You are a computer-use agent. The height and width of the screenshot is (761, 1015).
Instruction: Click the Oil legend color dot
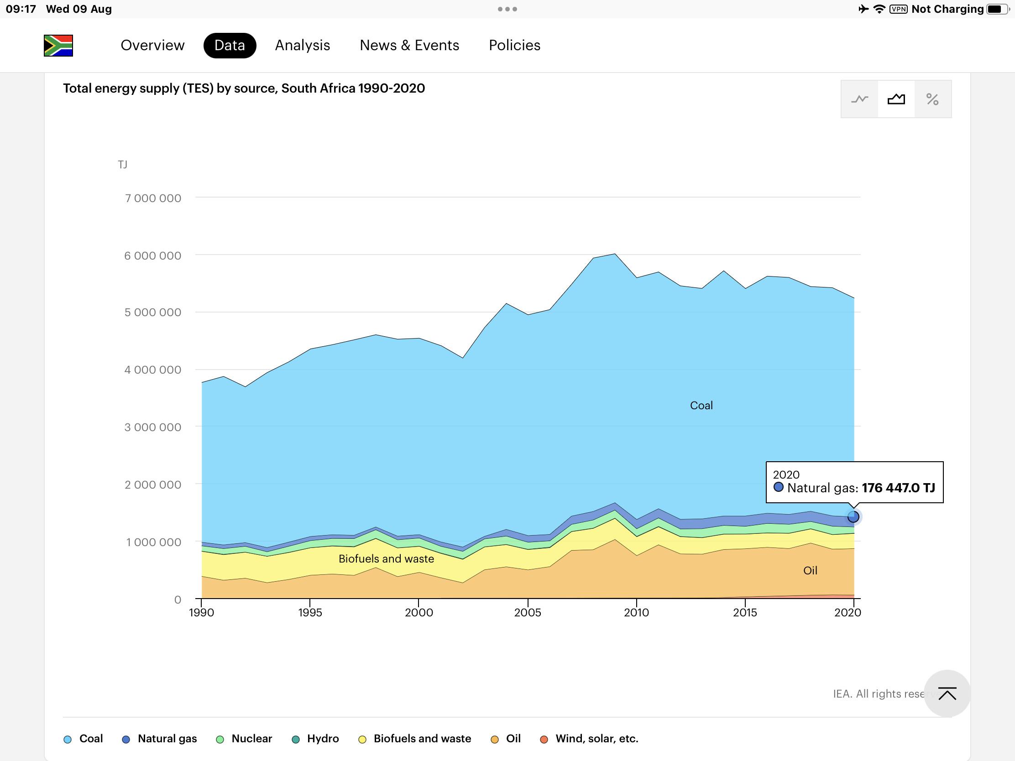click(x=495, y=740)
